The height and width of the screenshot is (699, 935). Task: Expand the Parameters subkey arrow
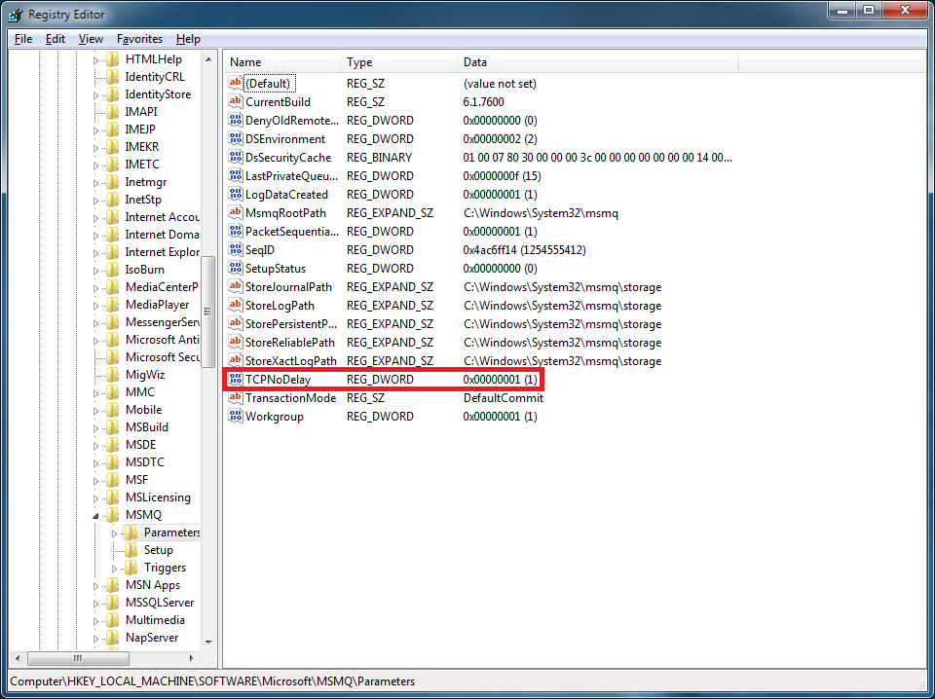(115, 533)
